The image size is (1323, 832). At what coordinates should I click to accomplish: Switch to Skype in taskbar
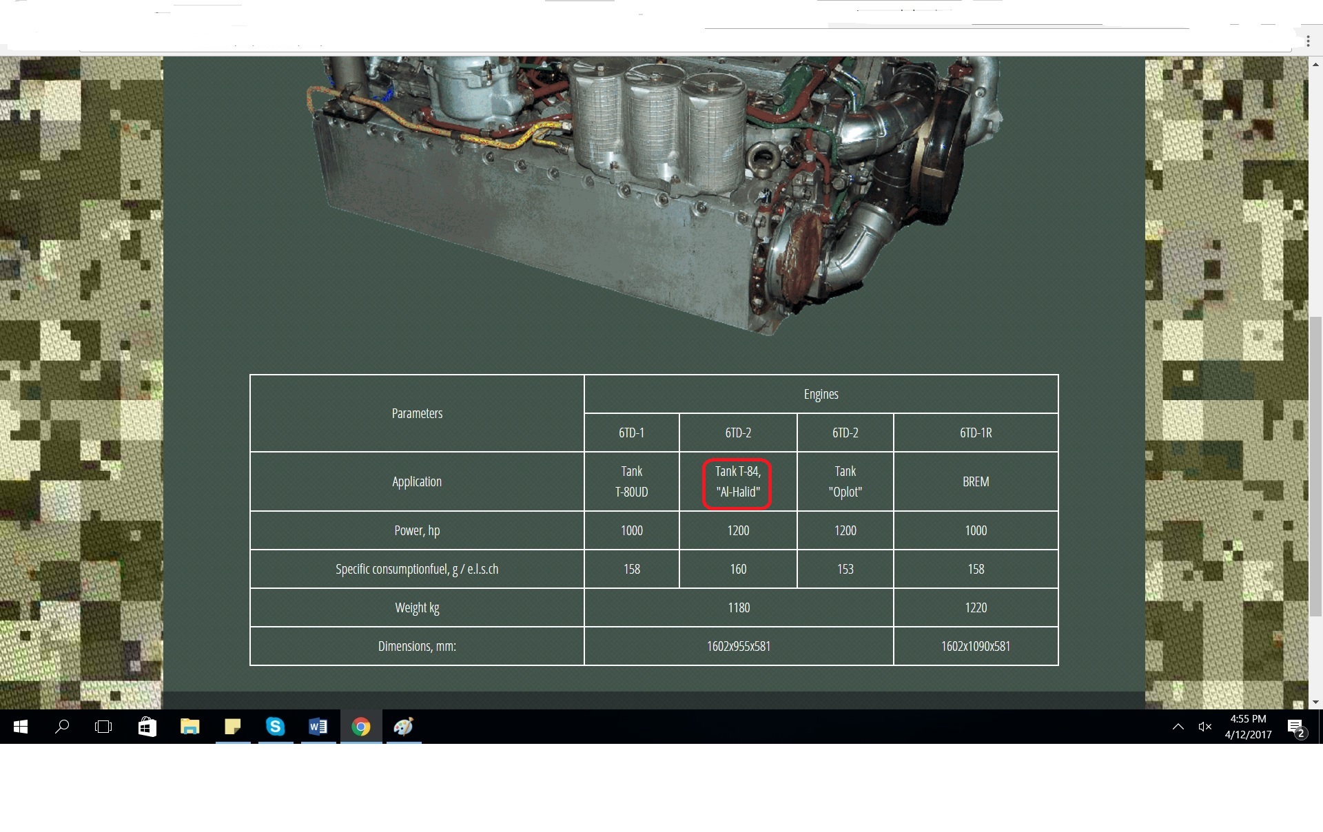[x=276, y=727]
